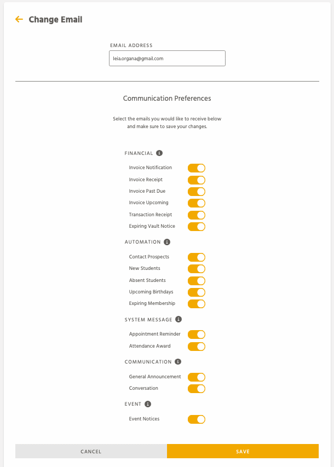Image resolution: width=334 pixels, height=467 pixels.
Task: Go back using the orange arrow
Action: pyautogui.click(x=19, y=19)
